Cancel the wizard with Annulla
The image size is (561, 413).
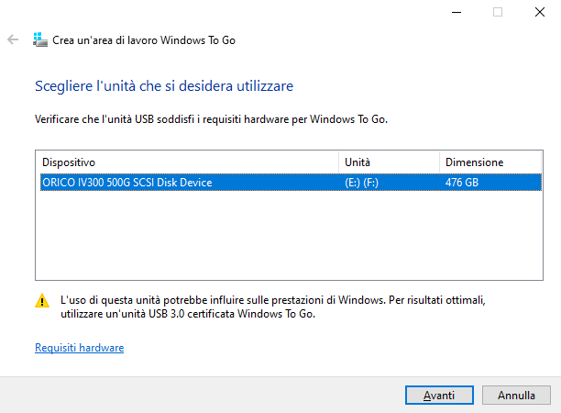517,395
